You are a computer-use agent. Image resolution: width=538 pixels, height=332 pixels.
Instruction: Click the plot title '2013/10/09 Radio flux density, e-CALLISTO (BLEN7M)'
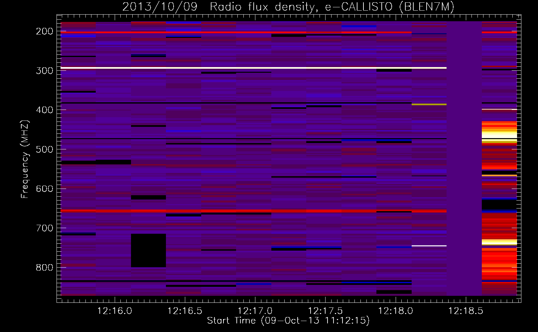tap(288, 7)
